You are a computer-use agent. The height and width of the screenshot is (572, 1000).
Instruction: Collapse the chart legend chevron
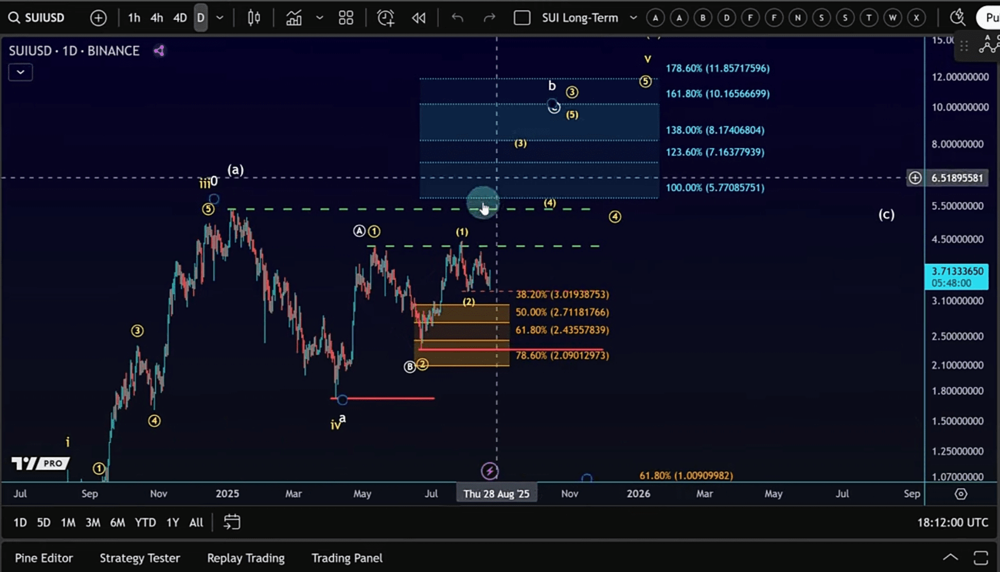click(x=21, y=72)
